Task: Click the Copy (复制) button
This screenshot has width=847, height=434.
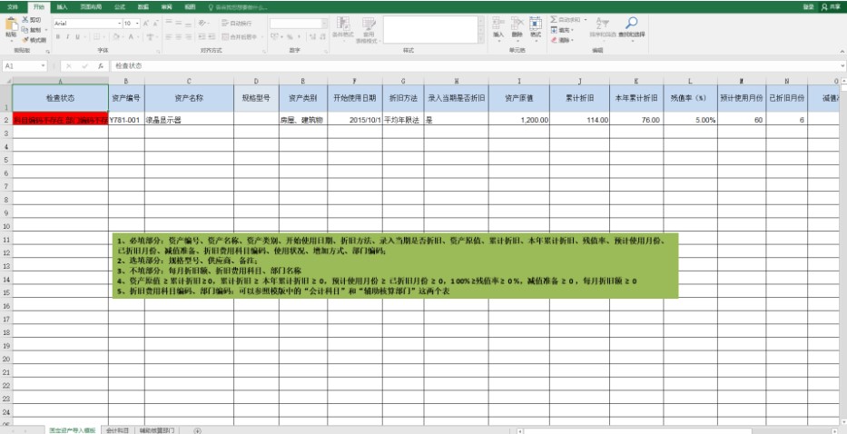Action: click(33, 30)
